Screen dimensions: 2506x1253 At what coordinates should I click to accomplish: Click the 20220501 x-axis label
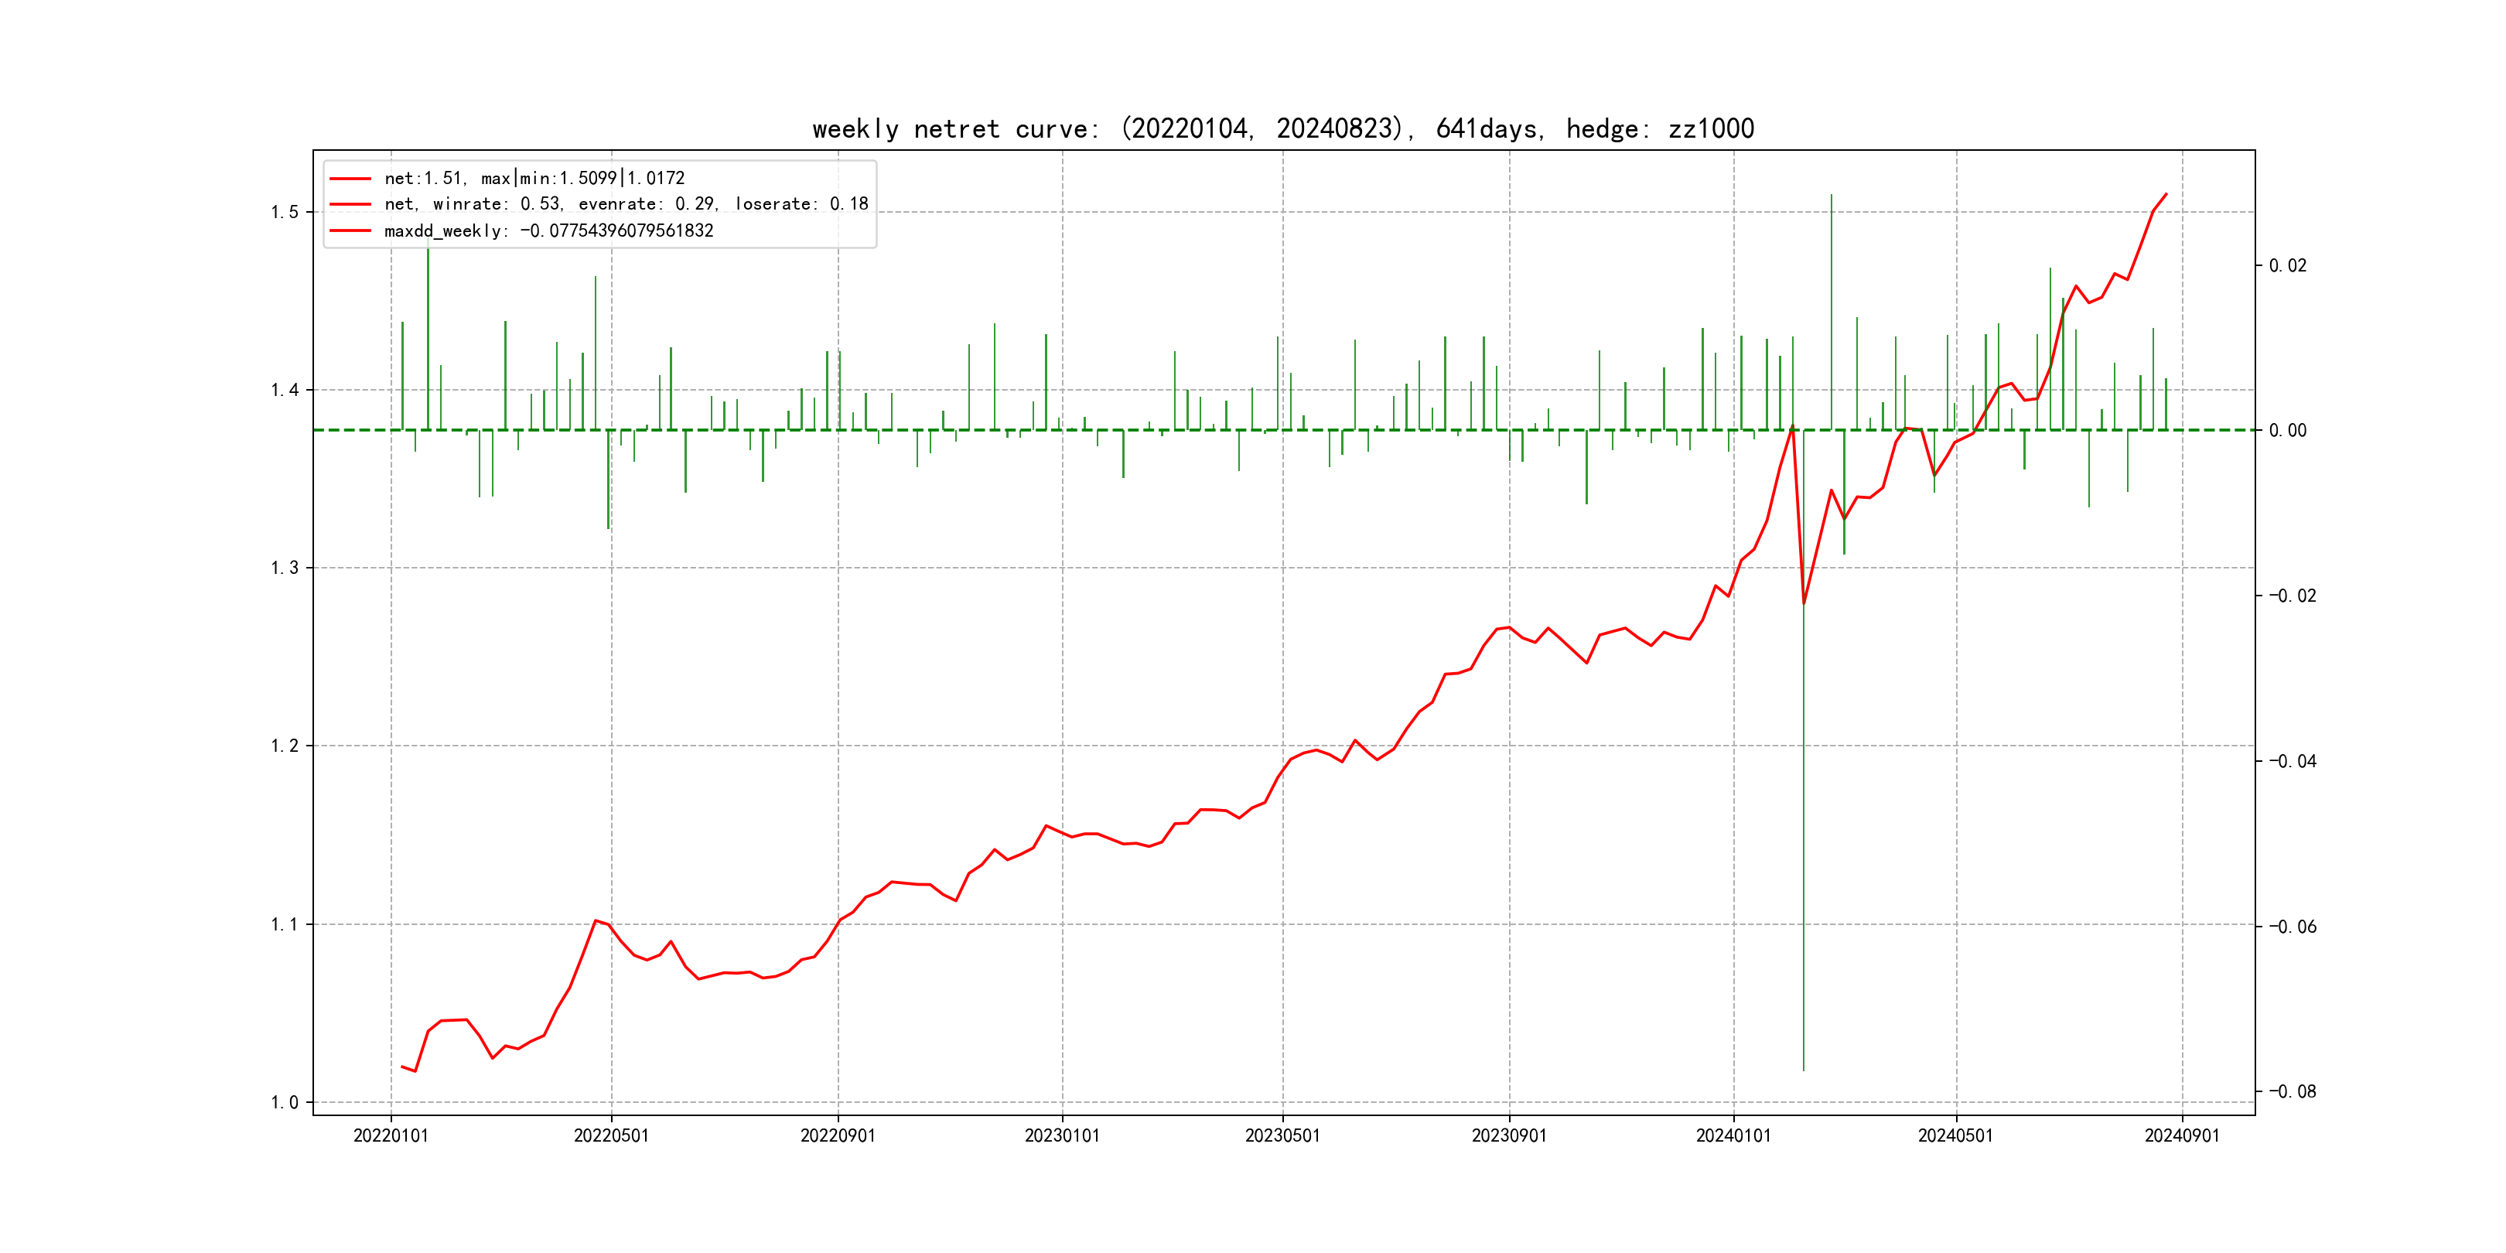[611, 1135]
